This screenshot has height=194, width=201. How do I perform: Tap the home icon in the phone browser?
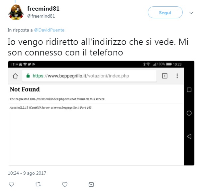click(15, 76)
